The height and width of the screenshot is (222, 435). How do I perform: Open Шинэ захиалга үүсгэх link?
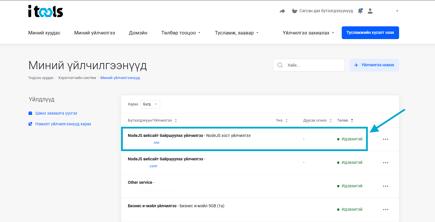pos(56,113)
